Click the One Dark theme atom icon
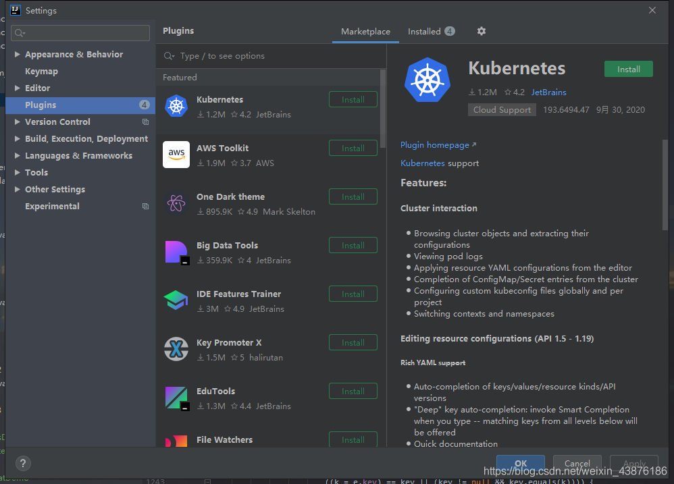The width and height of the screenshot is (674, 484). (x=176, y=203)
